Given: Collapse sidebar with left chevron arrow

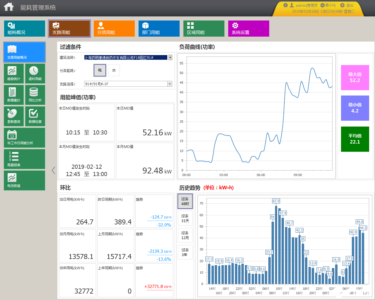Looking at the screenshot, I should coord(53,170).
